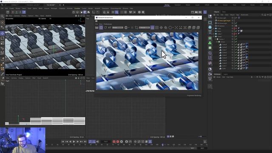Toggle RT mode in Redshift RenderView
The width and height of the screenshot is (272, 153).
110,28
